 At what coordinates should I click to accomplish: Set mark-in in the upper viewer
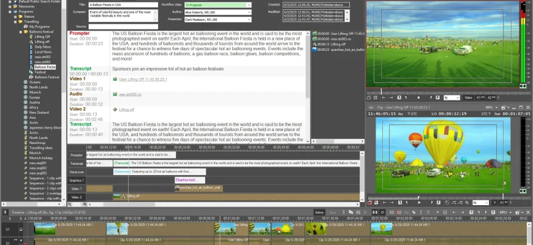click(399, 97)
